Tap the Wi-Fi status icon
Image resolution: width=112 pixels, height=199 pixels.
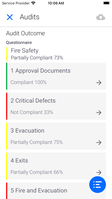33,3
